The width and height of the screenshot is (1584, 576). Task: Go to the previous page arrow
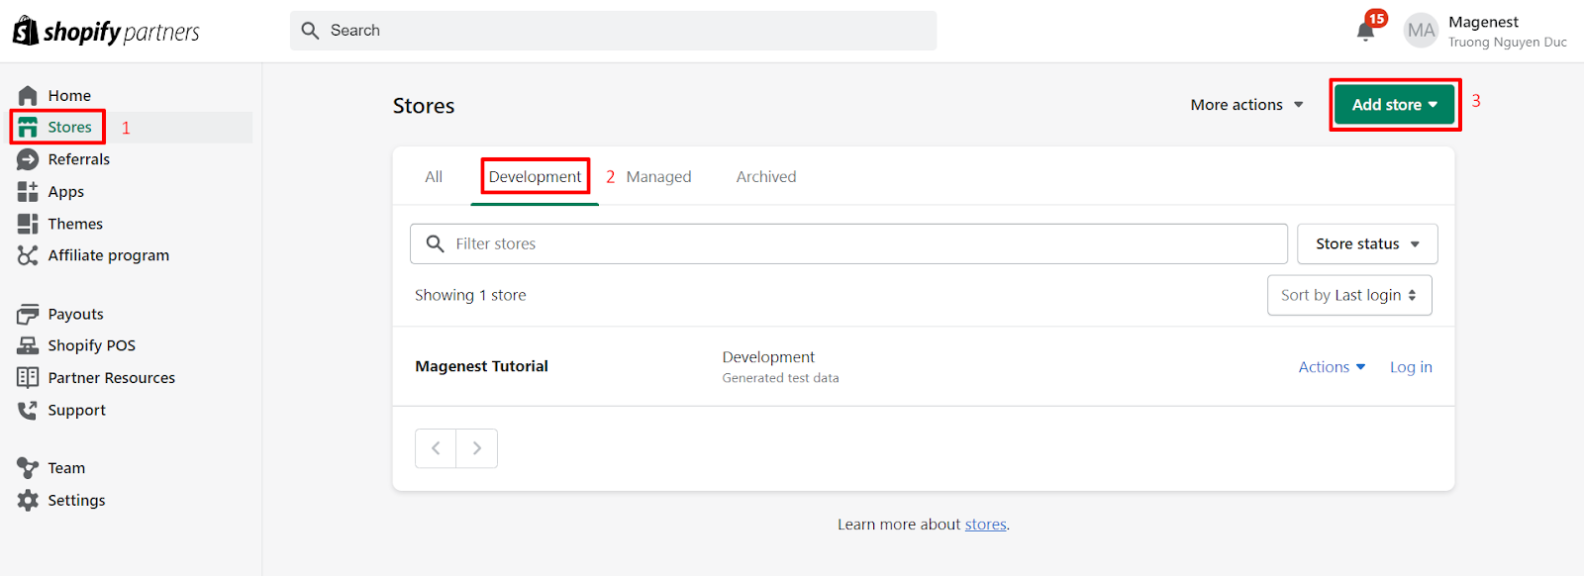(x=436, y=448)
